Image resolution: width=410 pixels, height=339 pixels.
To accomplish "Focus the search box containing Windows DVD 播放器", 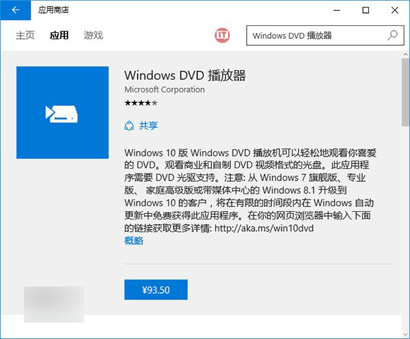I will pos(316,35).
